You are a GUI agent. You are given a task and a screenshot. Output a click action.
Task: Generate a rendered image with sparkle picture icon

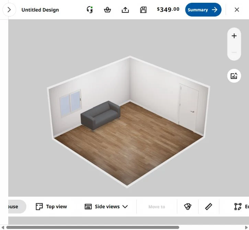pos(234,76)
